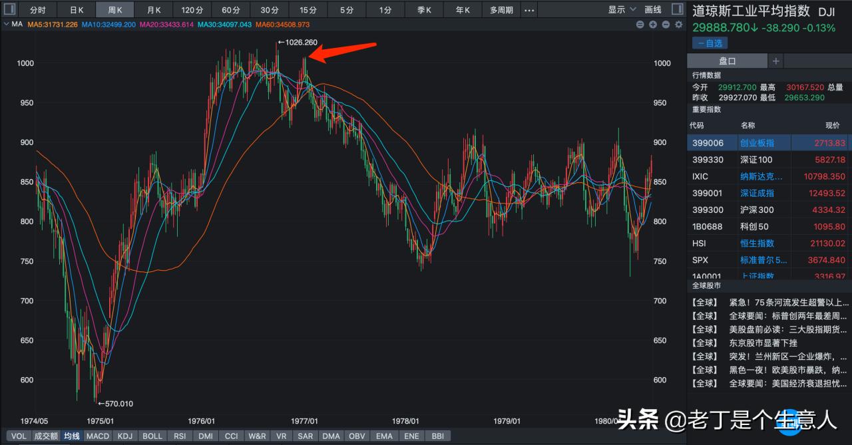This screenshot has height=445, width=852.
Task: Turn on the VOL indicator
Action: [19, 436]
